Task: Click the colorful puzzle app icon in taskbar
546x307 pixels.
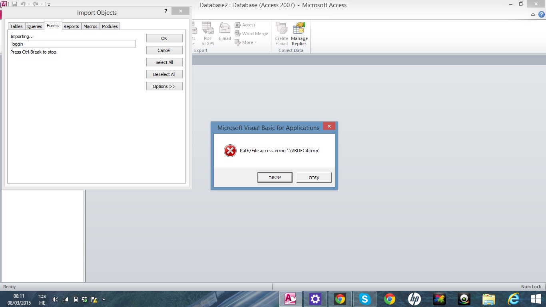Action: 439,299
